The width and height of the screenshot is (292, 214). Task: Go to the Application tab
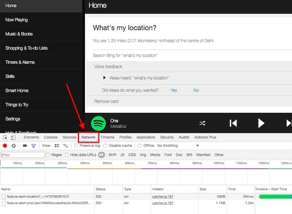[x=146, y=137]
